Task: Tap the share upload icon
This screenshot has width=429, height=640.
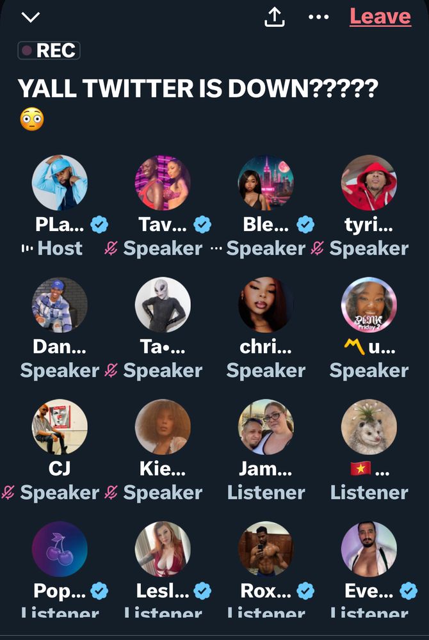Action: point(274,17)
